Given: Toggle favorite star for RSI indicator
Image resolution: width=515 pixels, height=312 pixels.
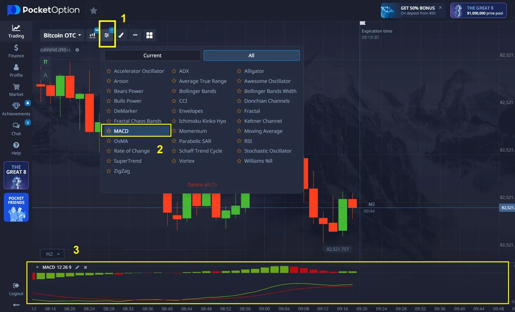Looking at the screenshot, I should point(239,141).
